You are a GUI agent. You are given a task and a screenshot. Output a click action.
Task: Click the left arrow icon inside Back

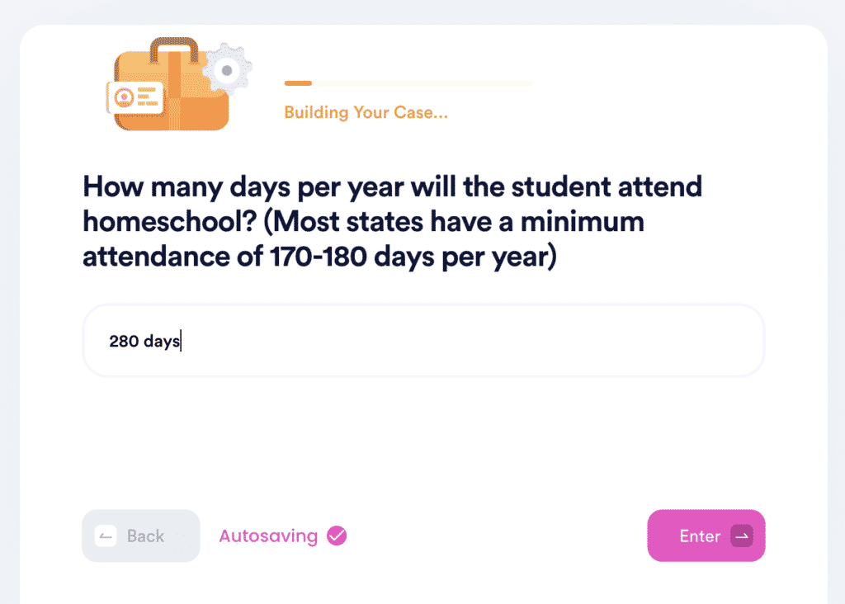tap(105, 536)
